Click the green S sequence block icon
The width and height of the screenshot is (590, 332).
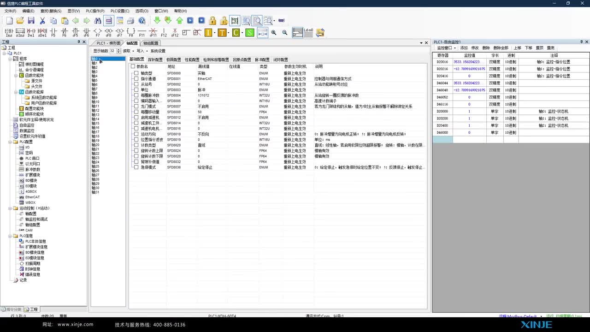(249, 32)
